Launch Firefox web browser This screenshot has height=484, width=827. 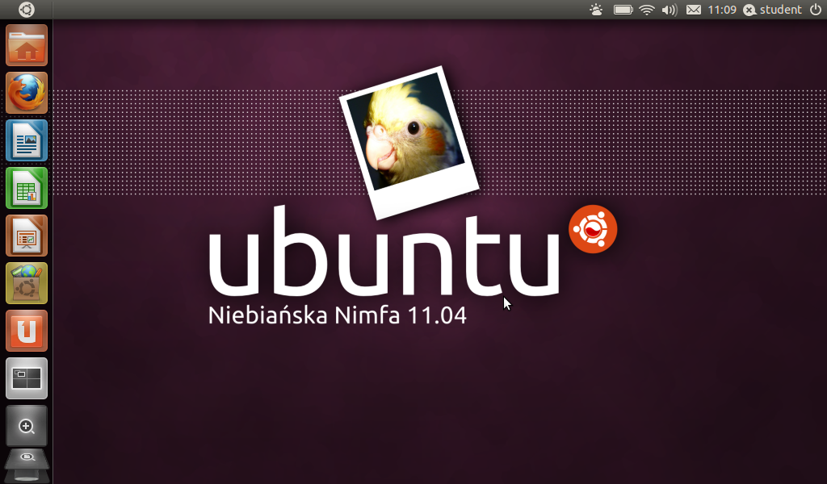tap(27, 93)
